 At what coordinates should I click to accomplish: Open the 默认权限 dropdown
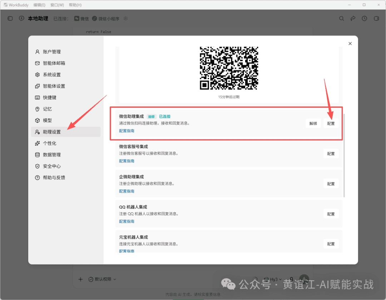pos(102,279)
